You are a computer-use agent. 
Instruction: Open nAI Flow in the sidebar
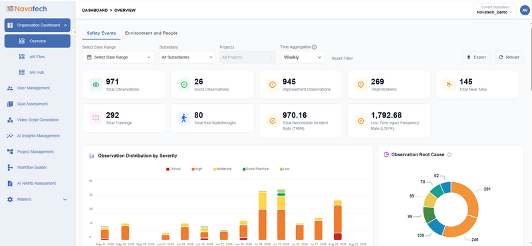coord(37,57)
